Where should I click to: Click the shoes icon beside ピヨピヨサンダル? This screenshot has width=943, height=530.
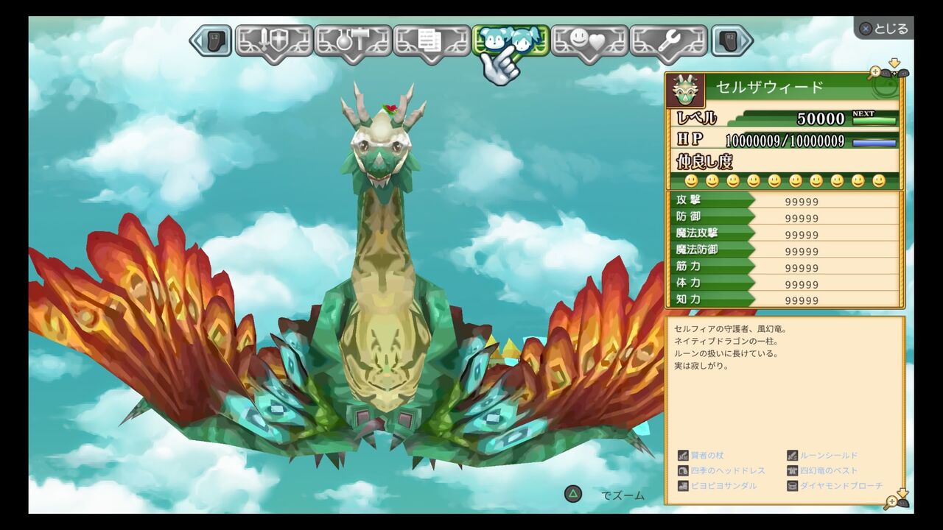683,487
